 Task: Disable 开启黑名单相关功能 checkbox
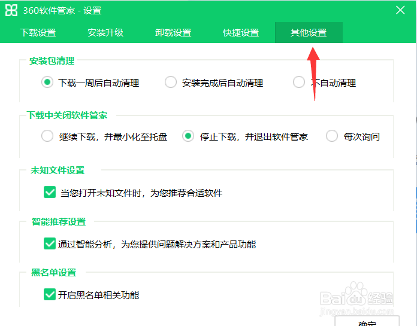(x=50, y=294)
